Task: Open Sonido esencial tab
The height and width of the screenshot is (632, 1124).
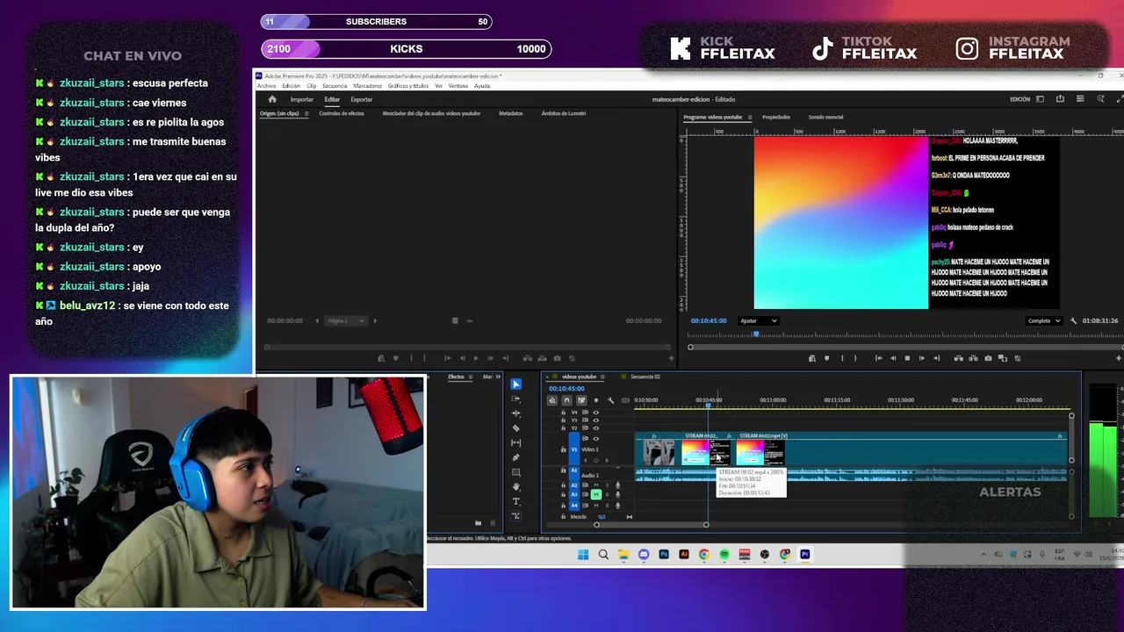Action: [x=825, y=117]
